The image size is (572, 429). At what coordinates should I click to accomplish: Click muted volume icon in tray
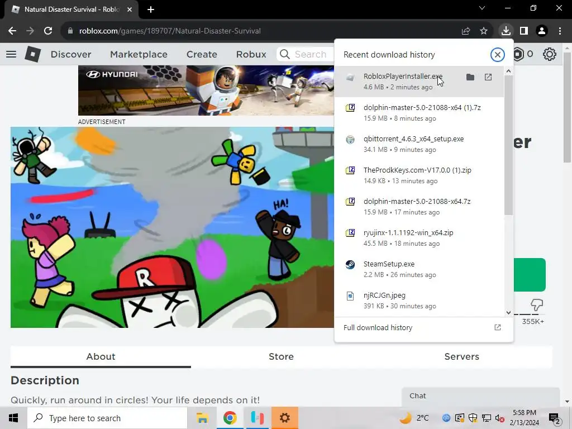pos(499,418)
